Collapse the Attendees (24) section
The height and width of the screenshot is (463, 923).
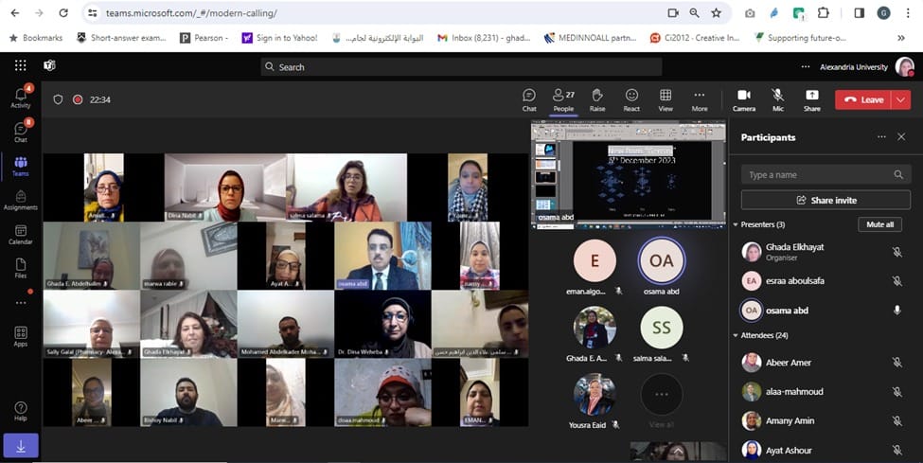(737, 336)
